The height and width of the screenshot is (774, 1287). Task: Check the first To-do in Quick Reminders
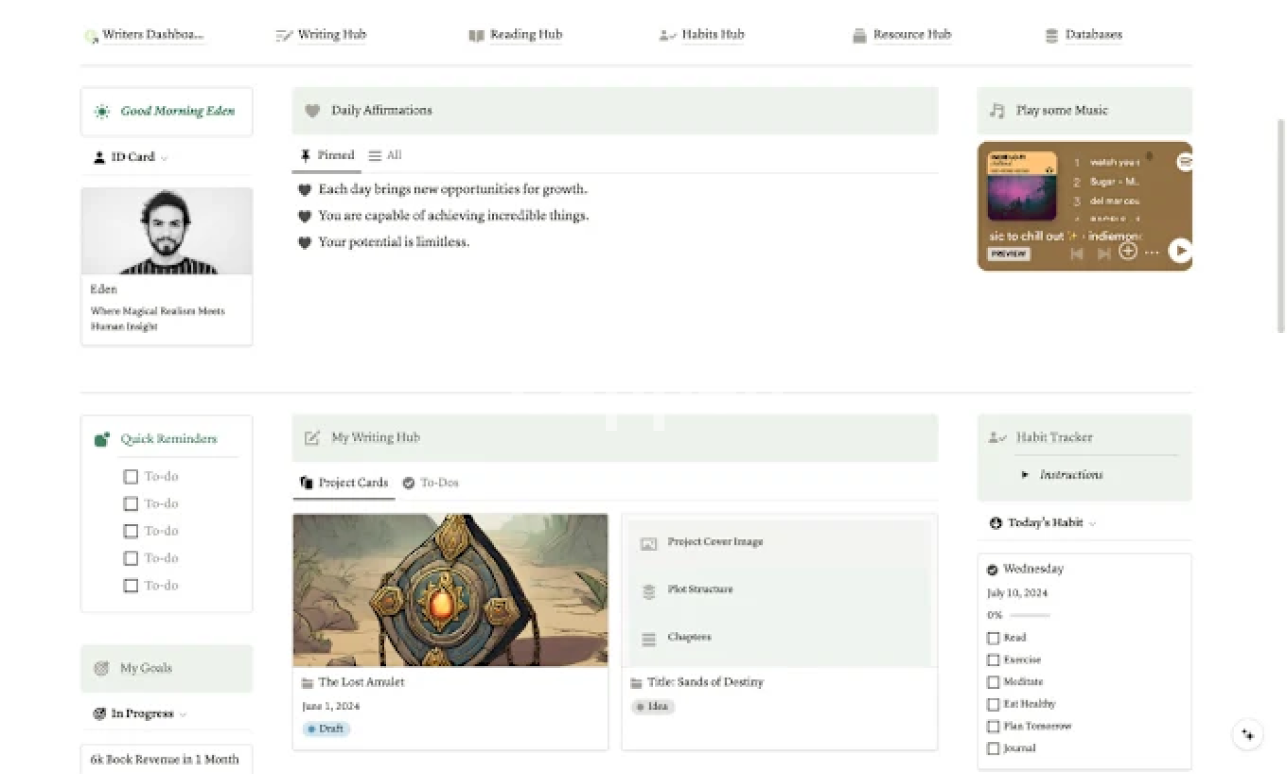131,476
